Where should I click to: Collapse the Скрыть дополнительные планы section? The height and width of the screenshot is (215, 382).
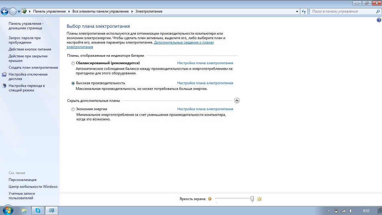pyautogui.click(x=237, y=101)
